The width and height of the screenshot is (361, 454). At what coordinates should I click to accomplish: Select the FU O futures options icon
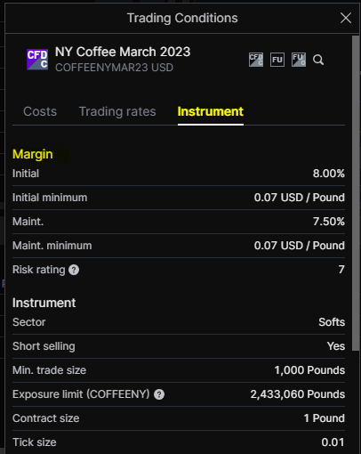299,60
